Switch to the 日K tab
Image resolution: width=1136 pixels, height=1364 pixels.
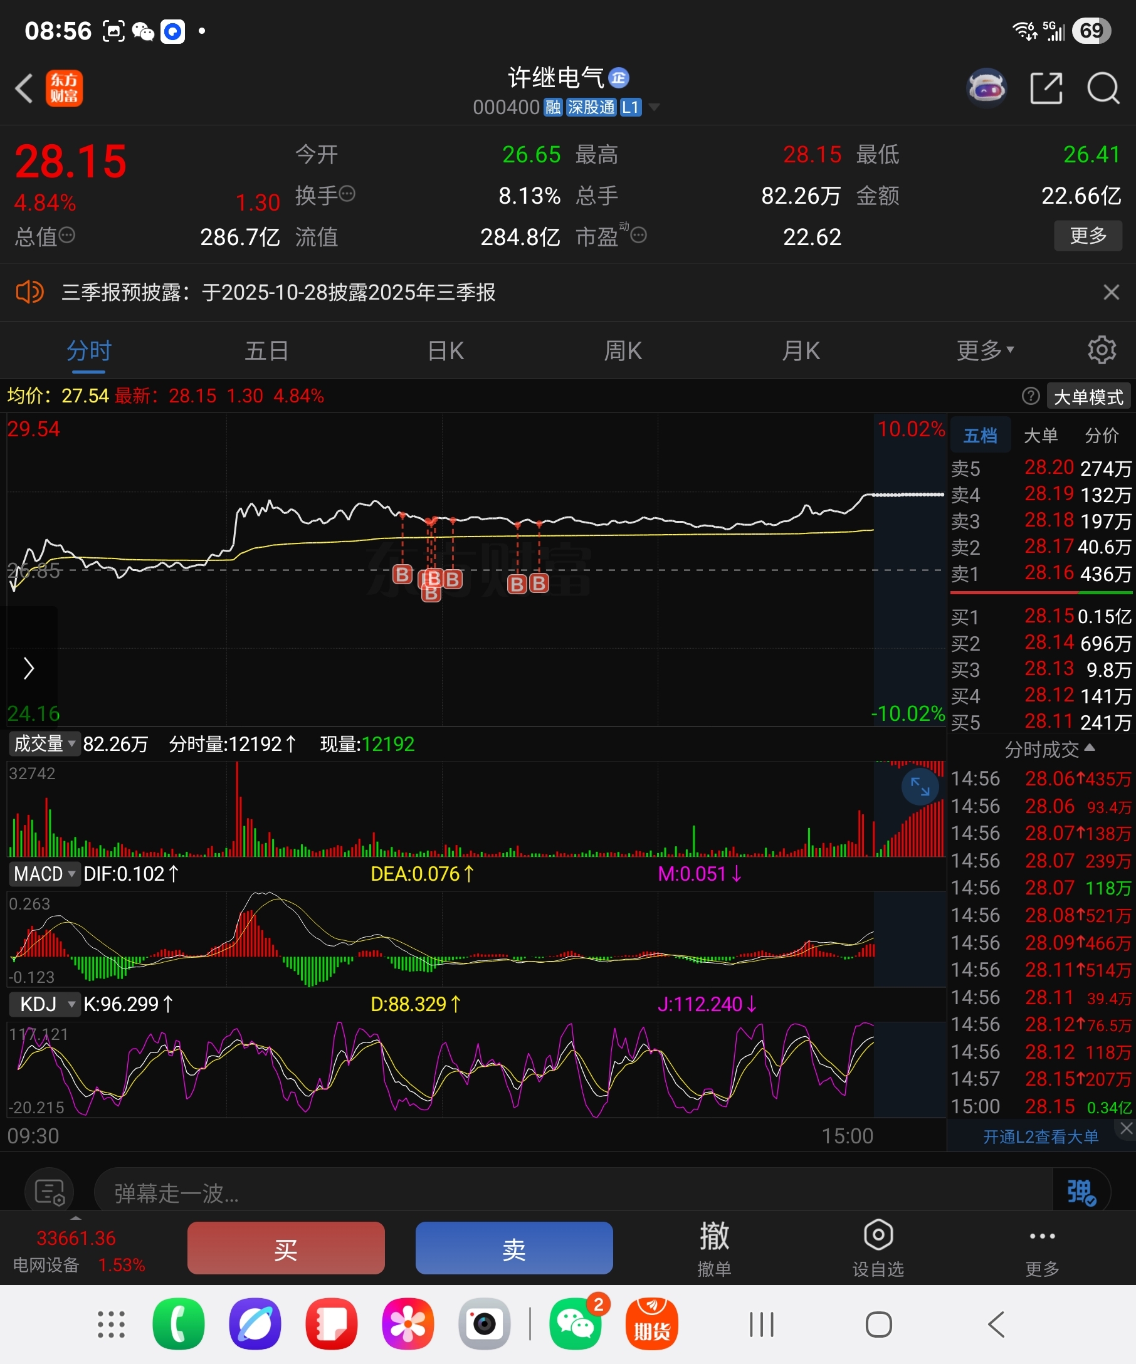pyautogui.click(x=446, y=351)
